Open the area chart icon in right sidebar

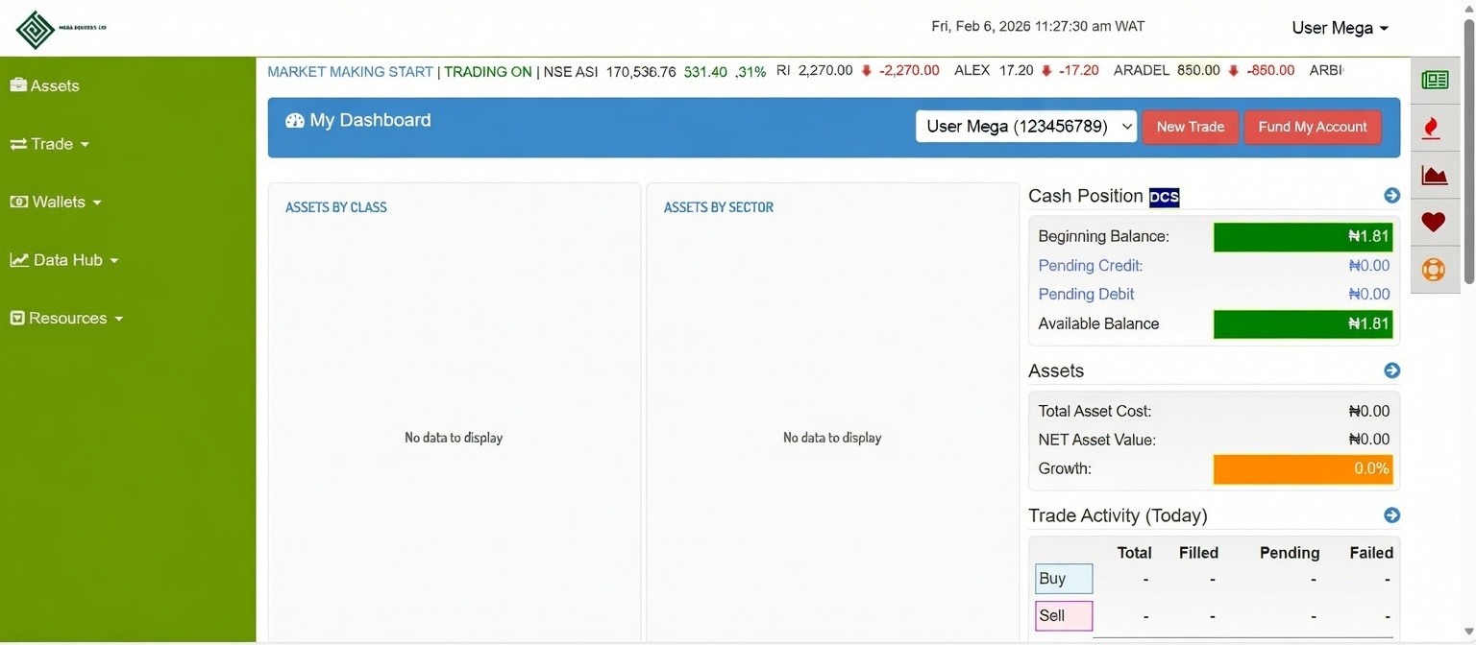coord(1435,175)
